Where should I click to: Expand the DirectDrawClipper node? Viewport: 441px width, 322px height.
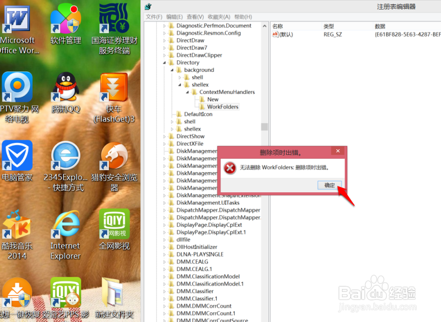[x=165, y=55]
